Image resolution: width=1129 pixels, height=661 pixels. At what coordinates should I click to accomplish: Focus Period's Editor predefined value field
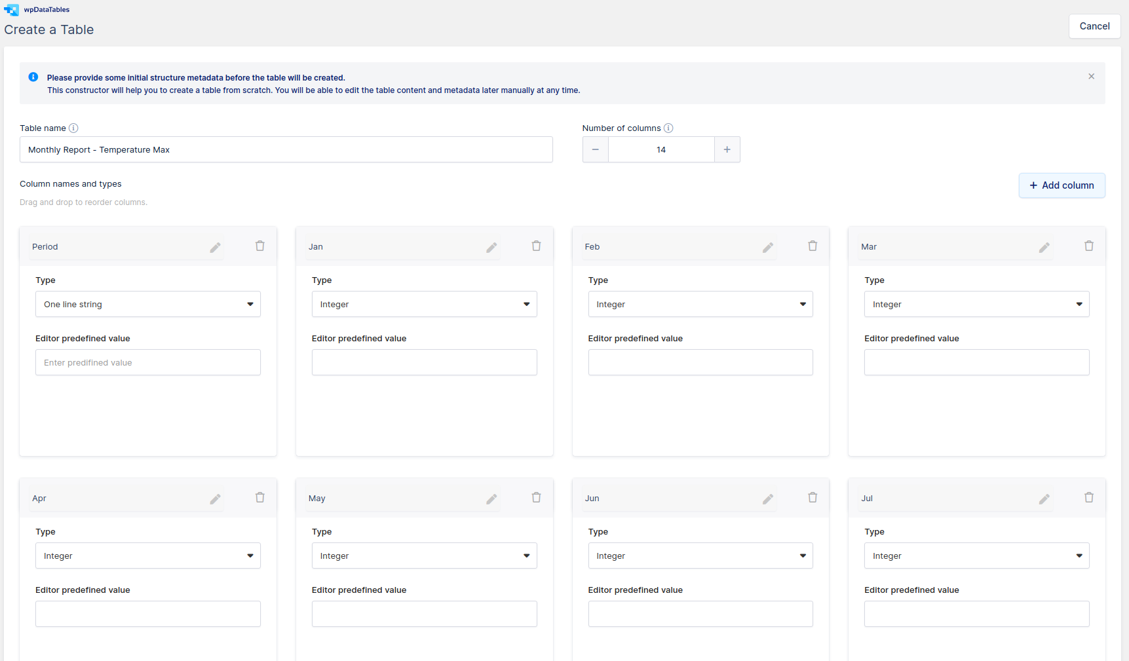coord(147,362)
